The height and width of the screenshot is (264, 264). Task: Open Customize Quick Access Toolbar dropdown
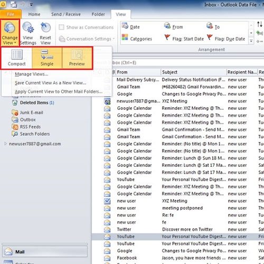31,5
